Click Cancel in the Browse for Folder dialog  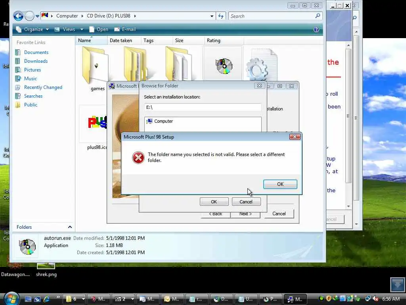click(x=246, y=201)
